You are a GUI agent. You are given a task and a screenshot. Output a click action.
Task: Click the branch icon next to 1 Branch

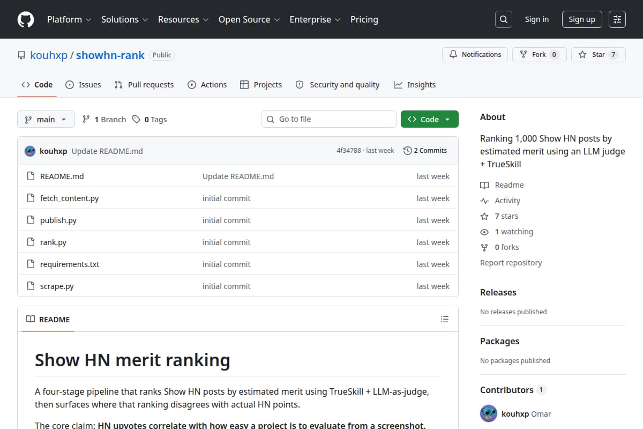pyautogui.click(x=86, y=119)
